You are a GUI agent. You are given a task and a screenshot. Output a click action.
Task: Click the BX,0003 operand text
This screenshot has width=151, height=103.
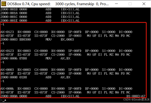(67, 40)
